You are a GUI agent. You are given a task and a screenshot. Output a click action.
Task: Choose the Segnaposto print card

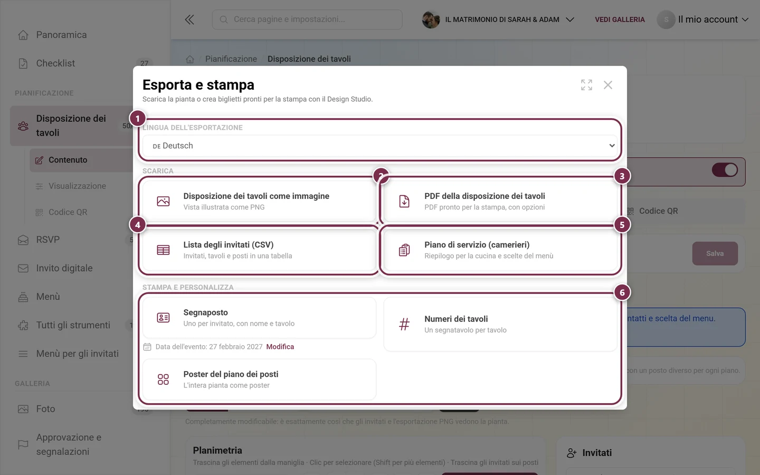coord(259,318)
